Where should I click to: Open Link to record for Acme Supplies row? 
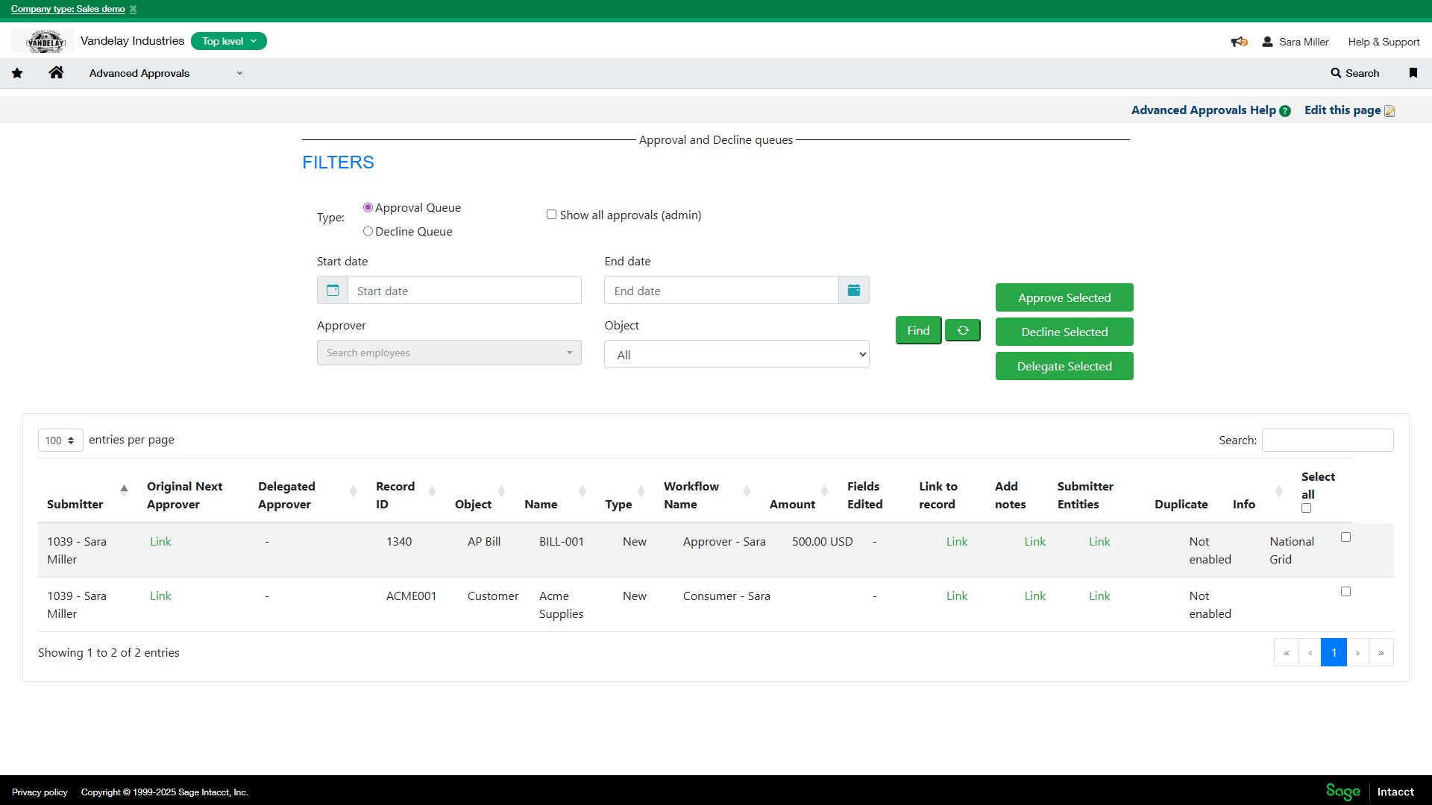point(957,596)
